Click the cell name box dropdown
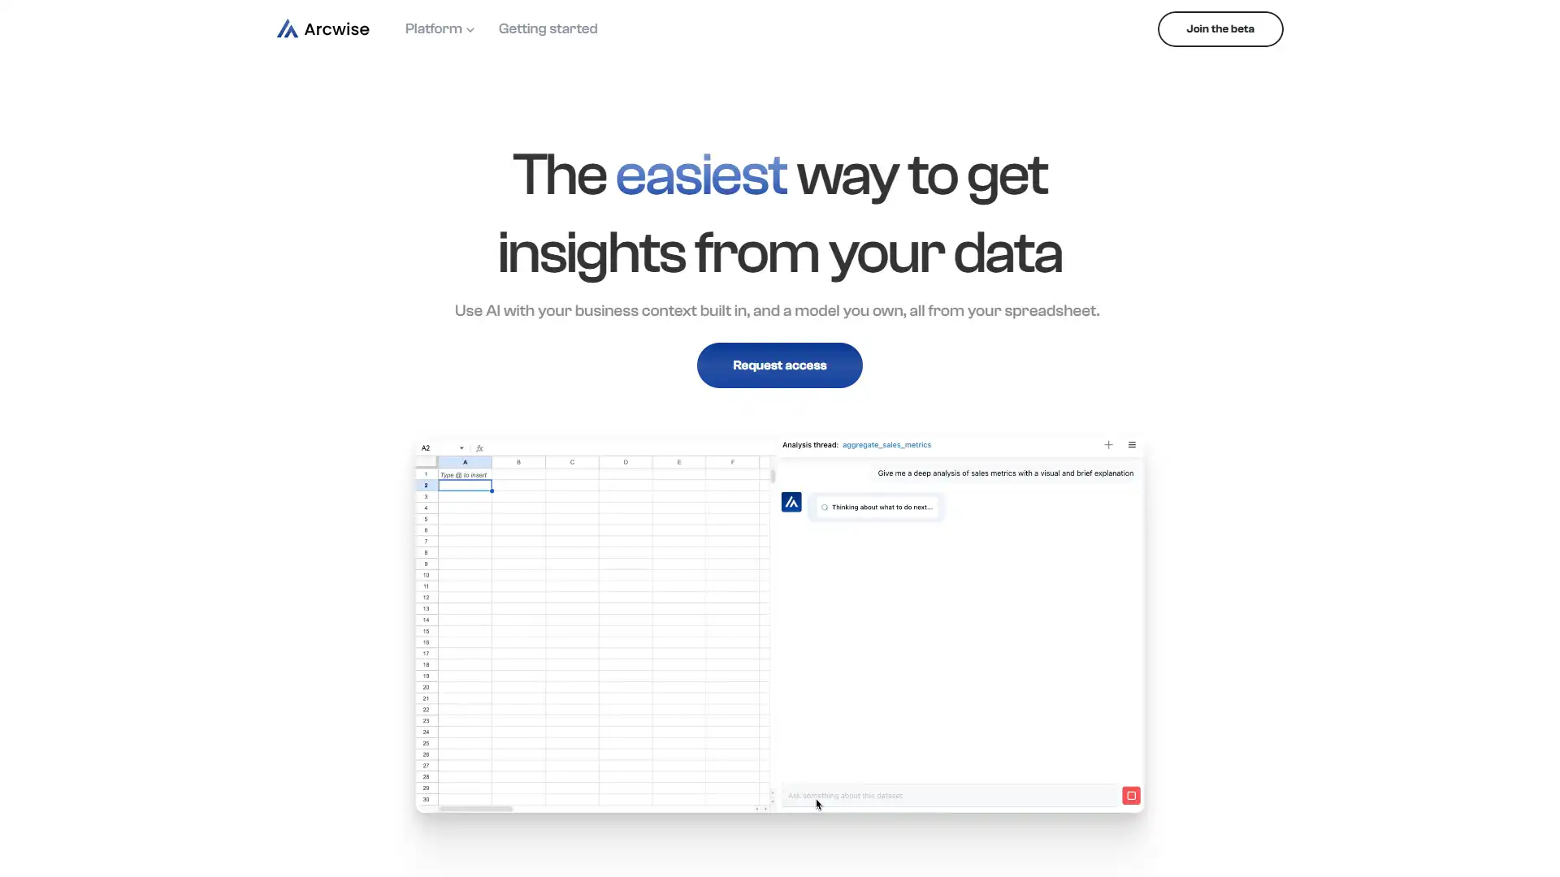Screen dimensions: 1560x877 click(461, 447)
